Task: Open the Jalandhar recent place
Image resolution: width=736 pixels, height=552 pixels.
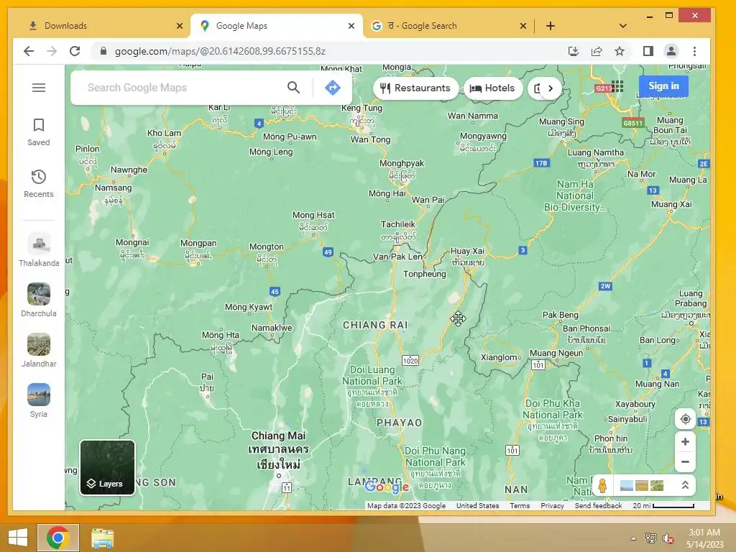Action: tap(39, 351)
